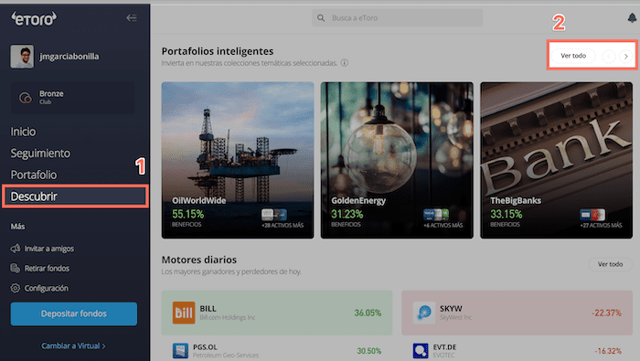This screenshot has height=361, width=640.
Task: Open the OilWorldWide portfolio card
Action: pos(238,160)
